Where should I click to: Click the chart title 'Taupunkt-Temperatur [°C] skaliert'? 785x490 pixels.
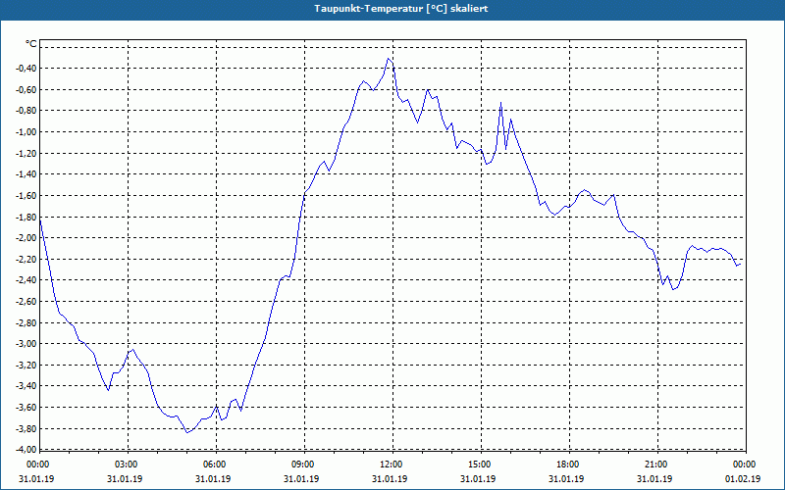pyautogui.click(x=401, y=9)
